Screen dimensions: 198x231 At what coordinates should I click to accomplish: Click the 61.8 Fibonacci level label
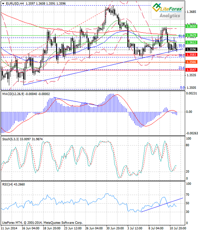[x=181, y=36]
